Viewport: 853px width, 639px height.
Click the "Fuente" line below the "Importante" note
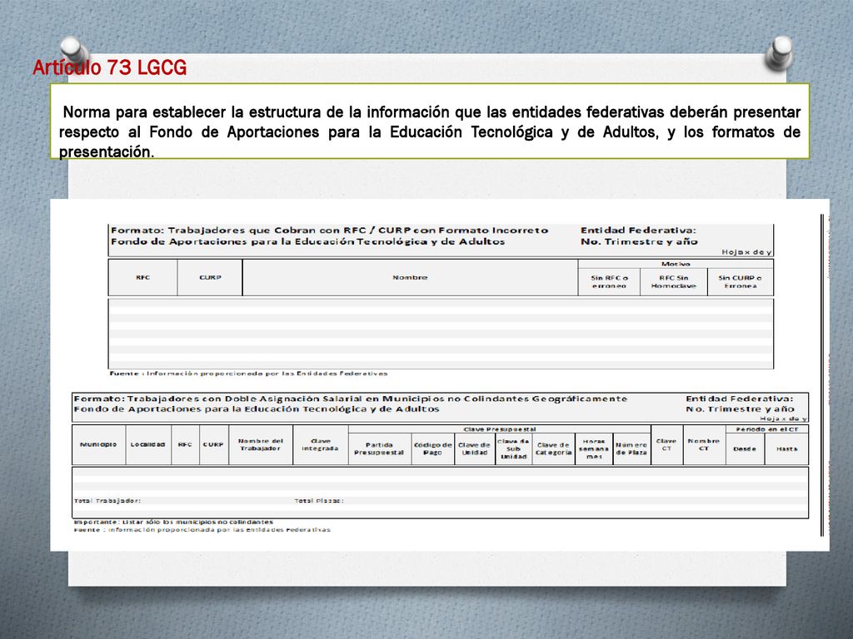[202, 530]
